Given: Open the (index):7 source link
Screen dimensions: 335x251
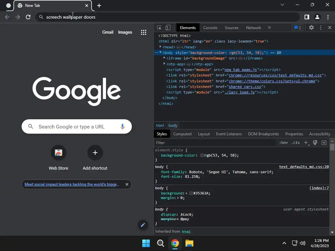Looking at the screenshot, I should point(319,188).
